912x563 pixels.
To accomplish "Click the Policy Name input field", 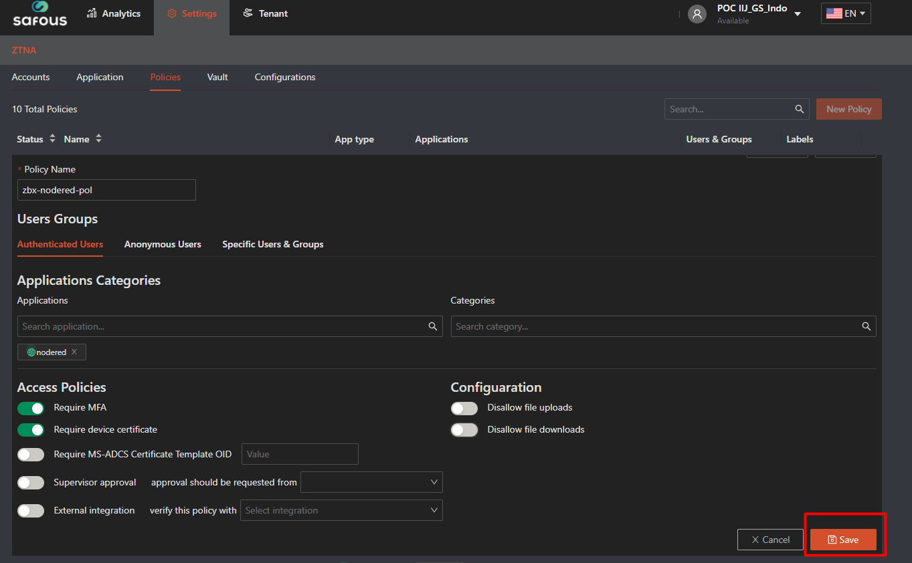I will click(106, 190).
